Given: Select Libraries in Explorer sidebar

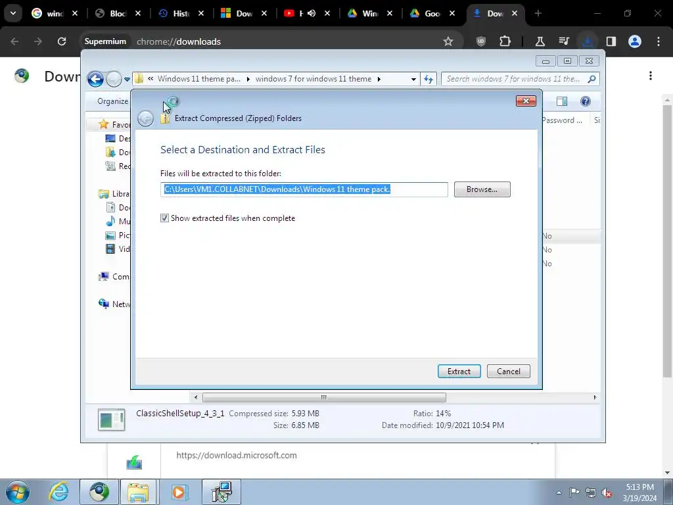Looking at the screenshot, I should pos(114,194).
